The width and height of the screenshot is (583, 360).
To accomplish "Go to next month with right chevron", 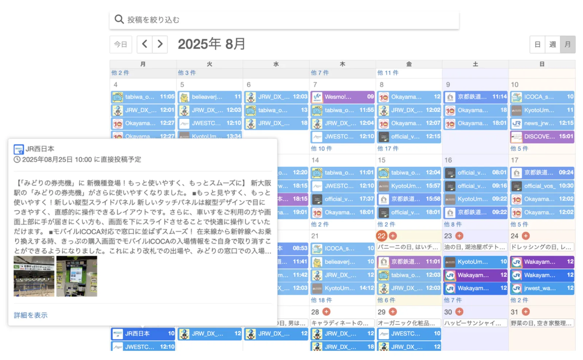I will pyautogui.click(x=160, y=44).
